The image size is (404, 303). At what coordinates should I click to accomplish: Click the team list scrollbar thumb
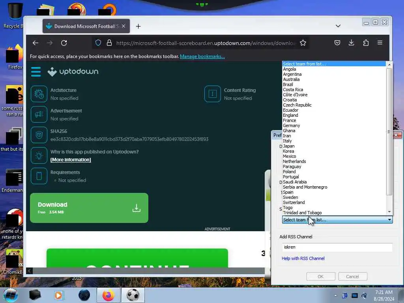point(389,132)
